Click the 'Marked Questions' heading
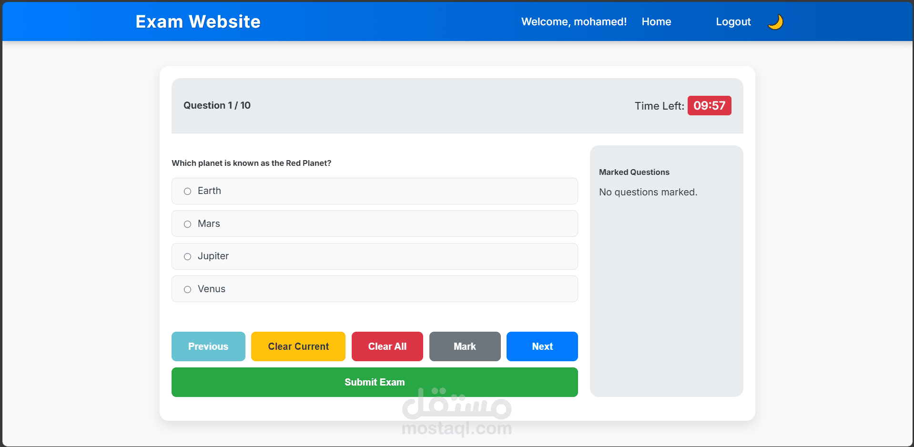The height and width of the screenshot is (447, 914). tap(634, 172)
